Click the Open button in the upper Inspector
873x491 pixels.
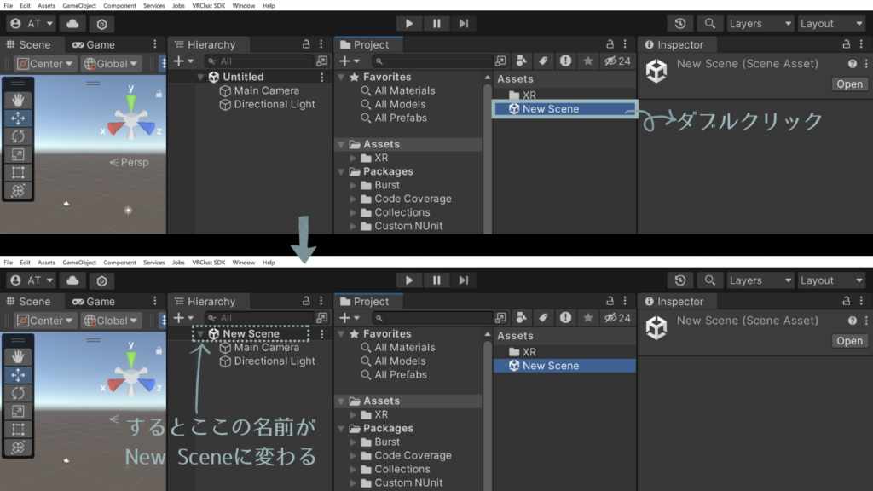coord(849,84)
